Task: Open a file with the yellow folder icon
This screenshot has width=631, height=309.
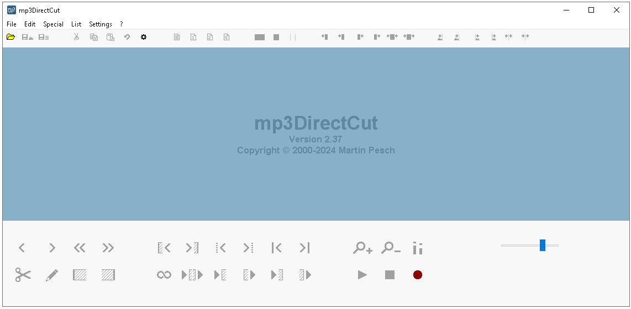Action: (x=11, y=37)
